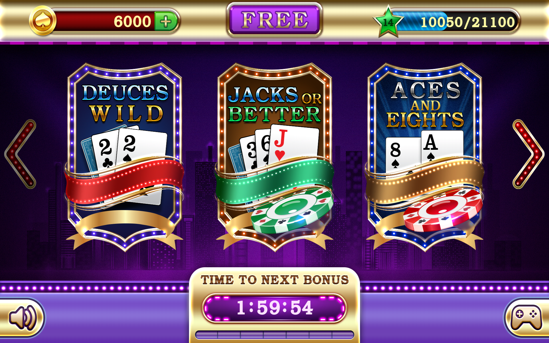This screenshot has width=549, height=343.
Task: Show next games with right chevron arrow
Action: click(x=528, y=154)
